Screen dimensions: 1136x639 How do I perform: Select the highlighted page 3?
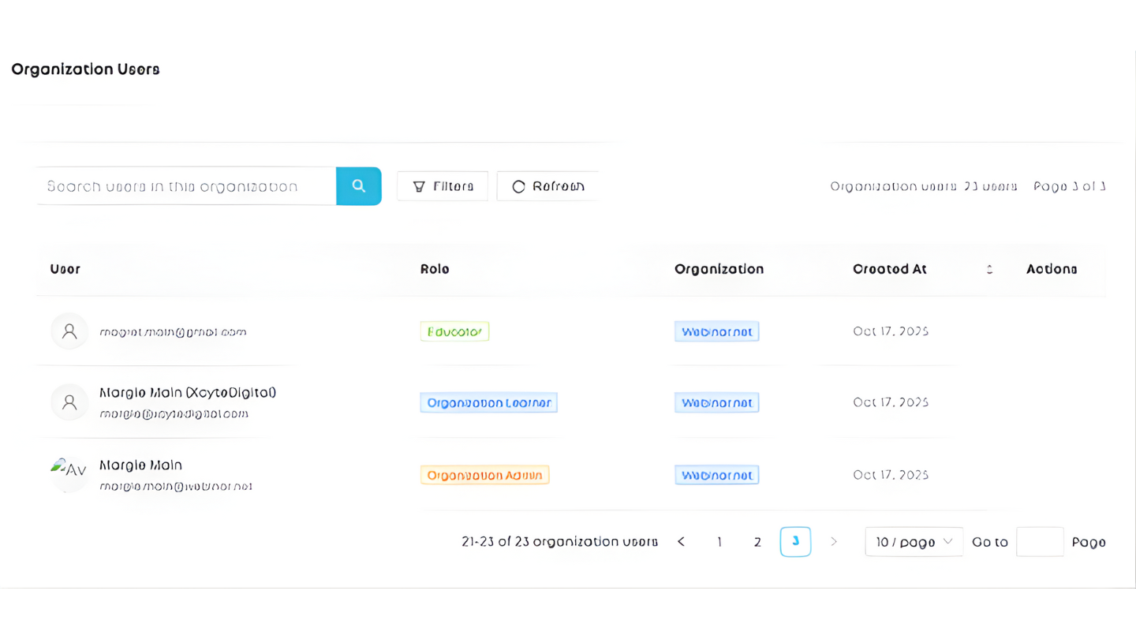click(x=795, y=542)
